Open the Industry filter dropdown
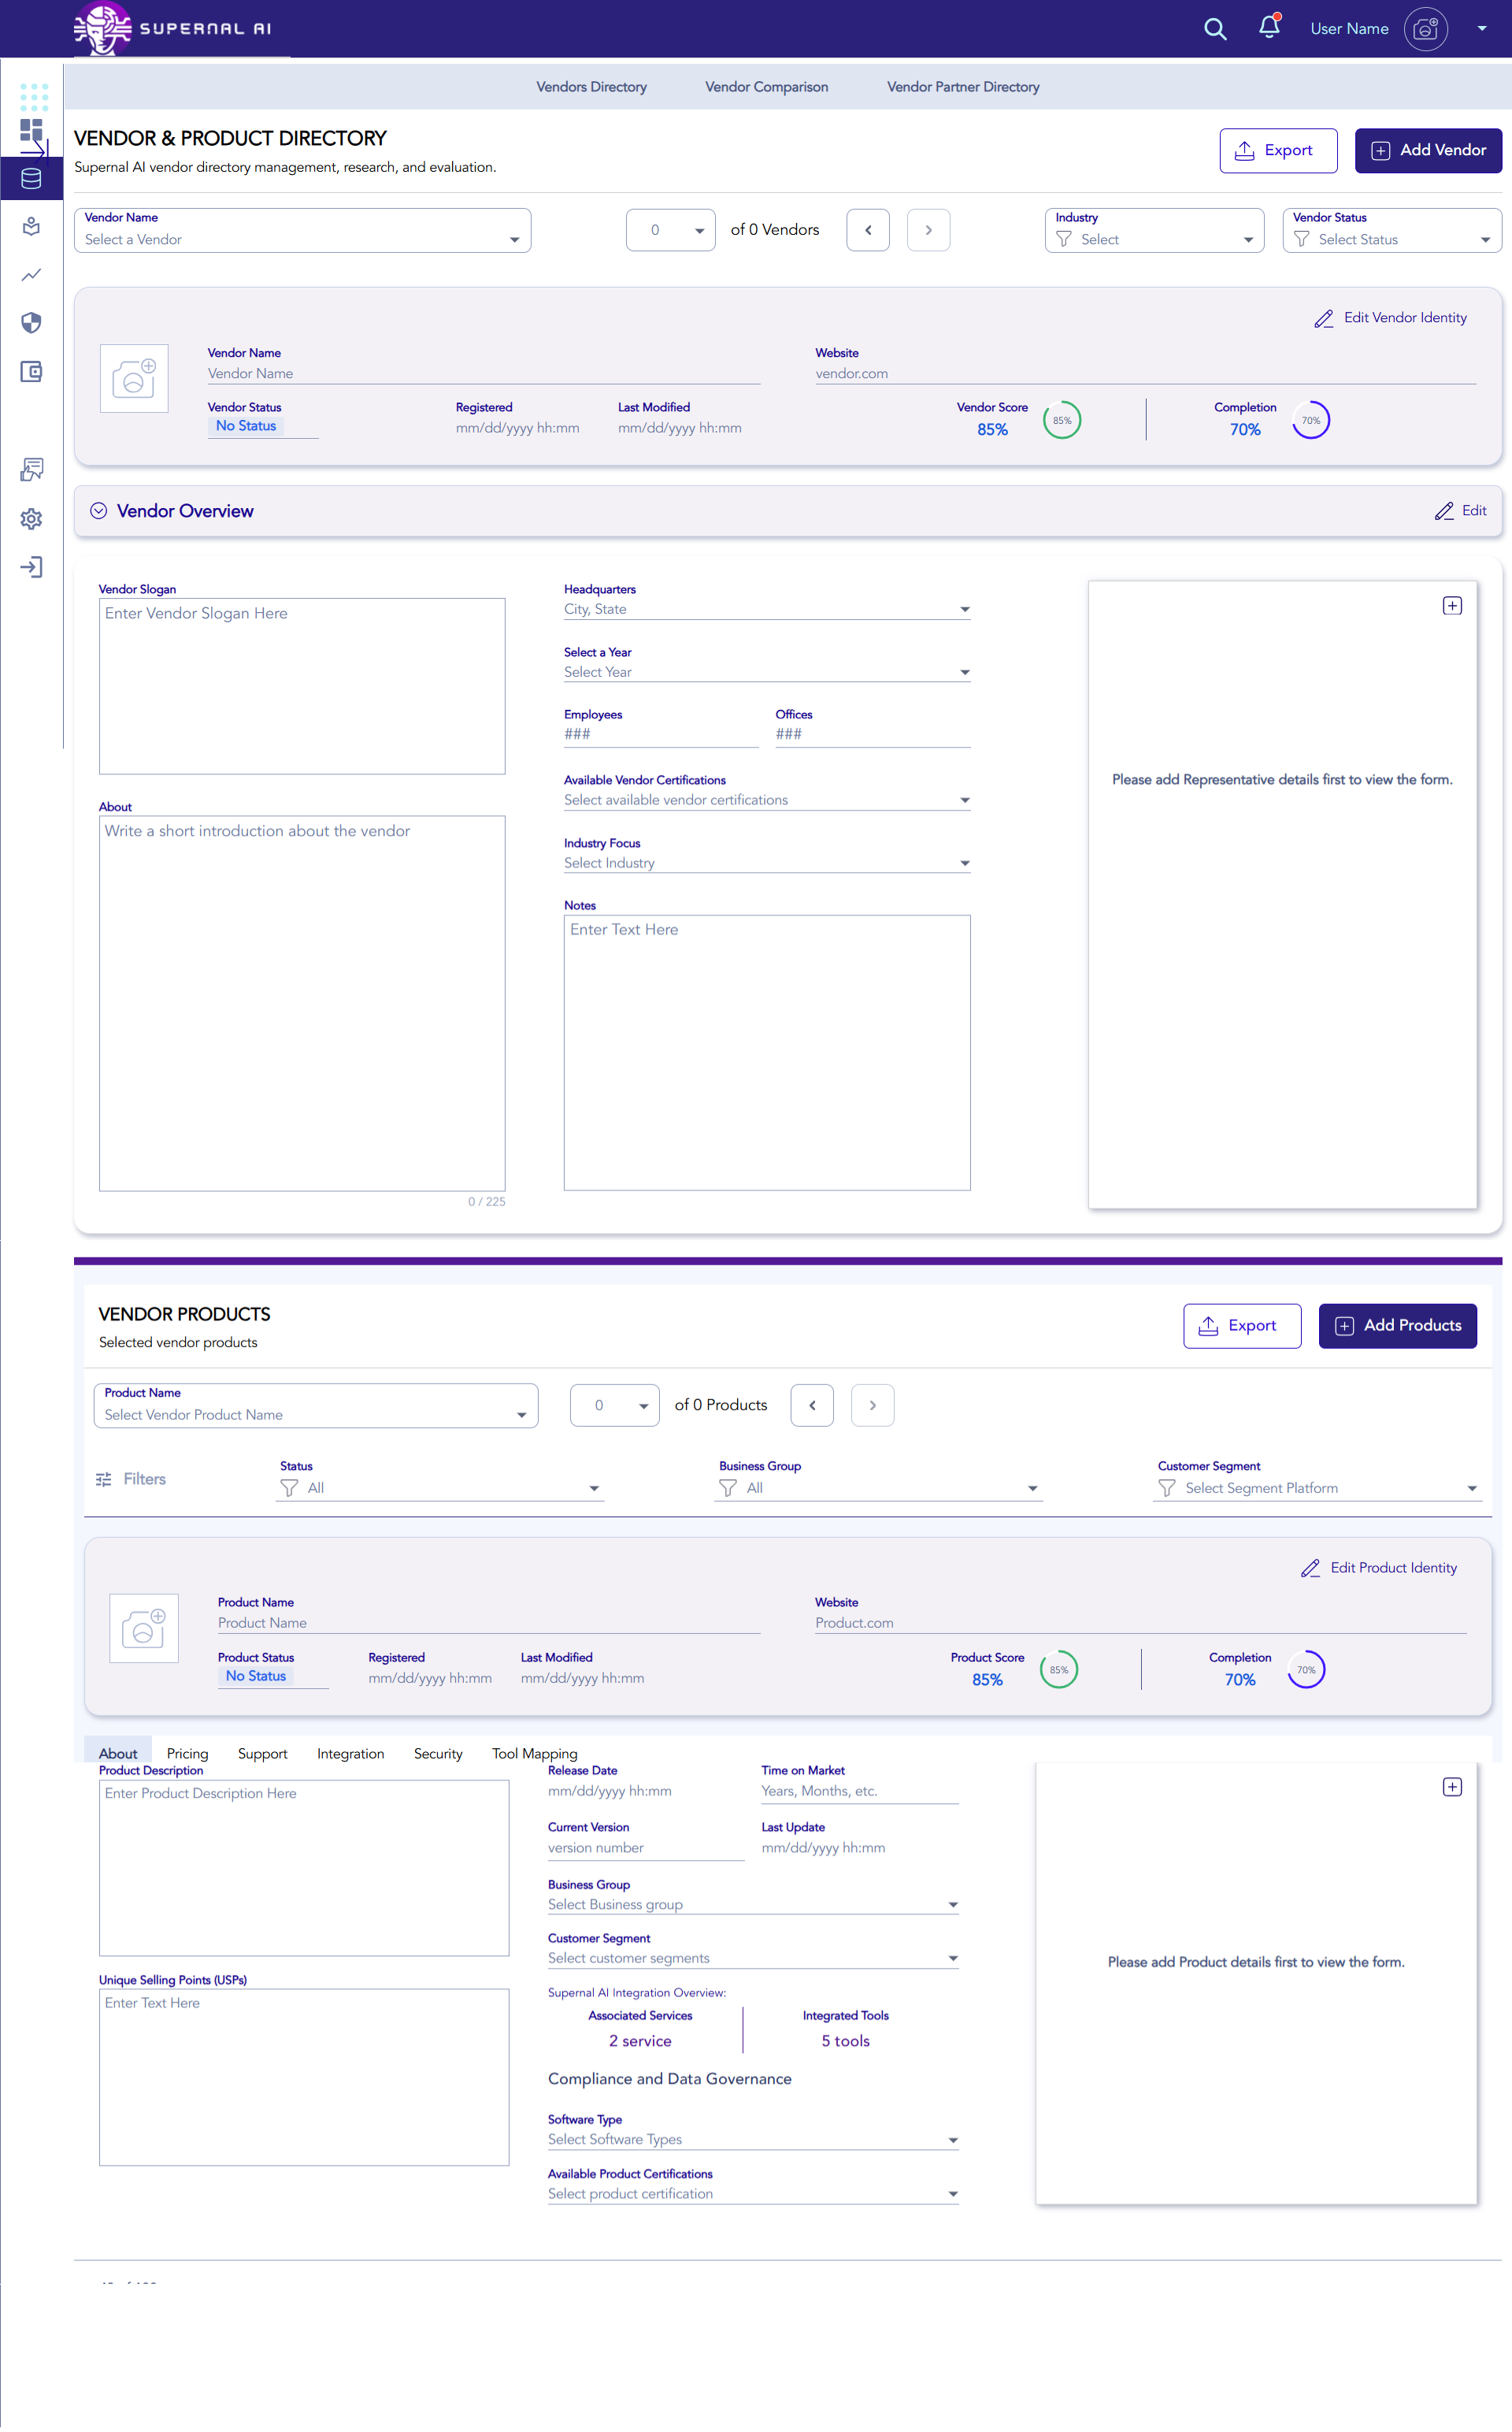 1154,231
